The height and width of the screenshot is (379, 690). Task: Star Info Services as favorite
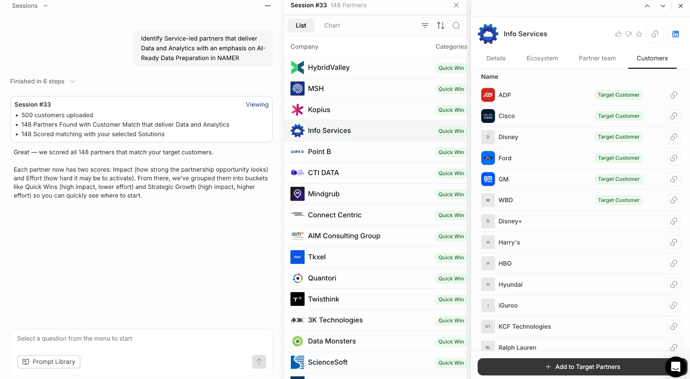639,34
